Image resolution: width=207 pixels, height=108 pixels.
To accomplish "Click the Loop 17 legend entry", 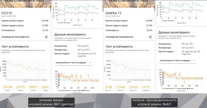I will (x=172, y=21).
